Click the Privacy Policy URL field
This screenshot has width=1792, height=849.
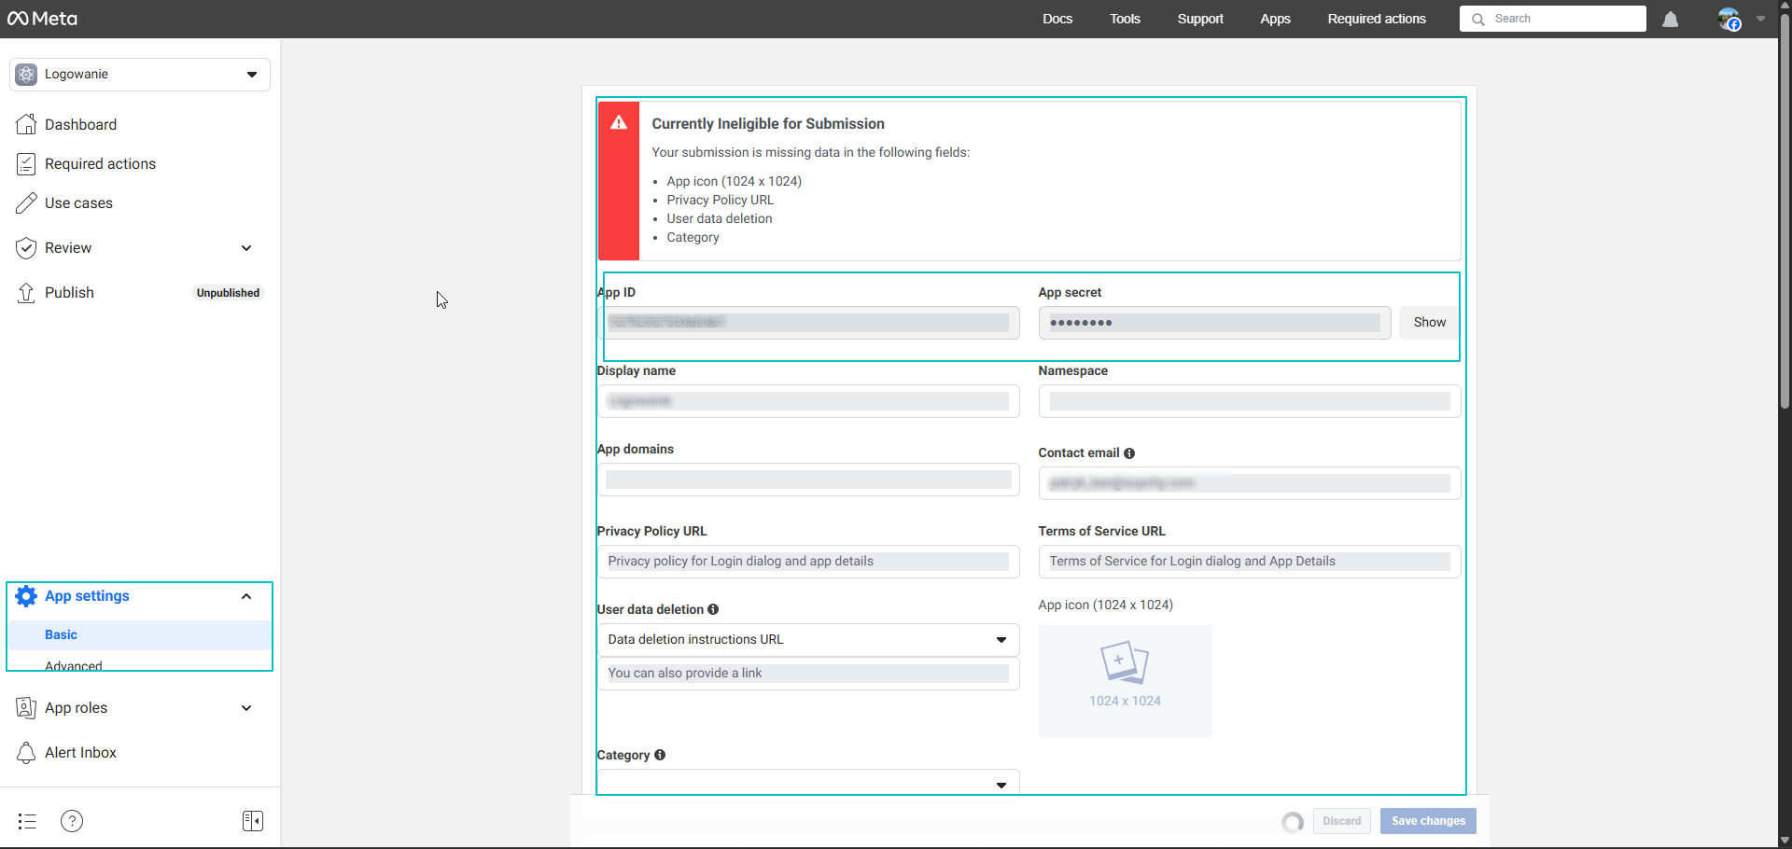pos(807,562)
